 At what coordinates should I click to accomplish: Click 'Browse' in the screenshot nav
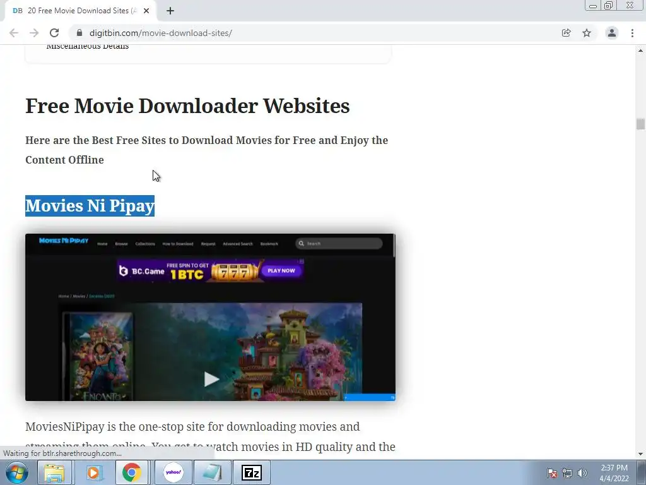(x=121, y=244)
